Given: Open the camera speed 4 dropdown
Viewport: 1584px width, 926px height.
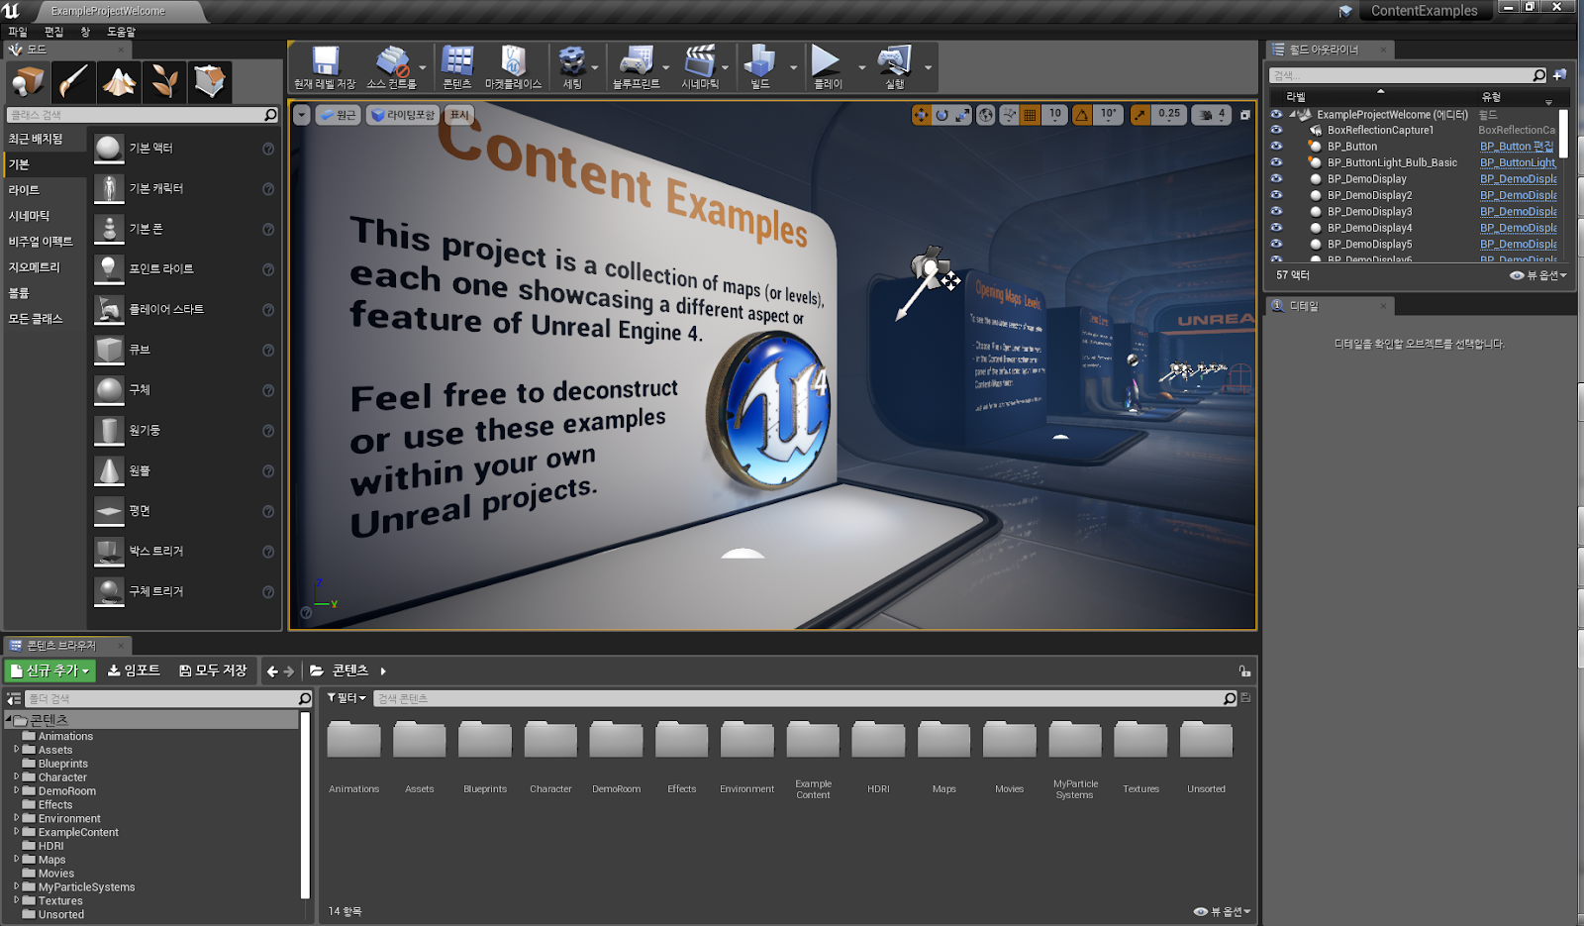Looking at the screenshot, I should 1212,115.
